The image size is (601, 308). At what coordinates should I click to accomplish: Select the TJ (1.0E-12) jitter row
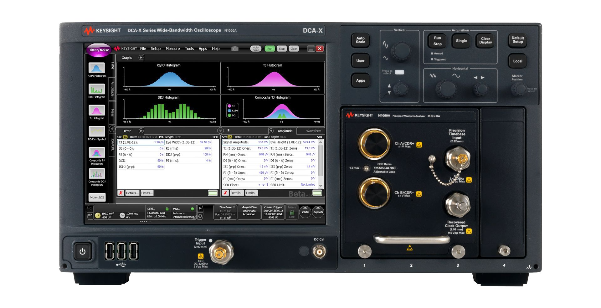(x=141, y=142)
